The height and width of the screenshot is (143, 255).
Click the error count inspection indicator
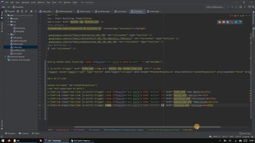tap(231, 16)
